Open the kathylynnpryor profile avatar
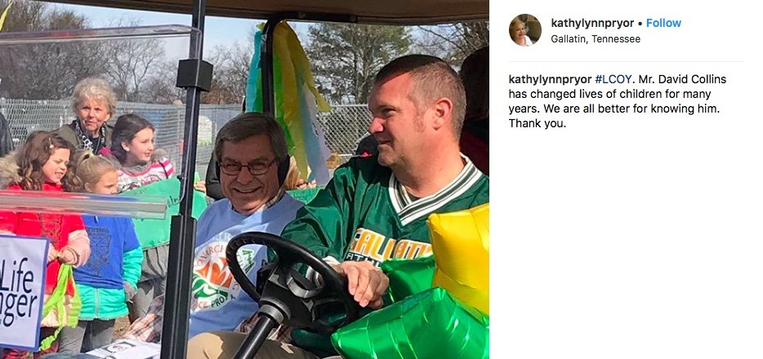This screenshot has height=359, width=763. point(525,30)
